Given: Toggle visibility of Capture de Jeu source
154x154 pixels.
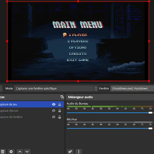Looking at the screenshot, I should pos(54,104).
